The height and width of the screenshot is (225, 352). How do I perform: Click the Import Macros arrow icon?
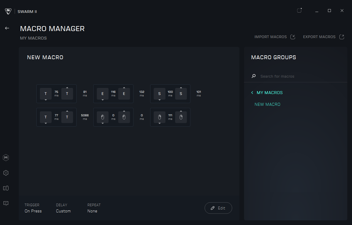coord(293,37)
